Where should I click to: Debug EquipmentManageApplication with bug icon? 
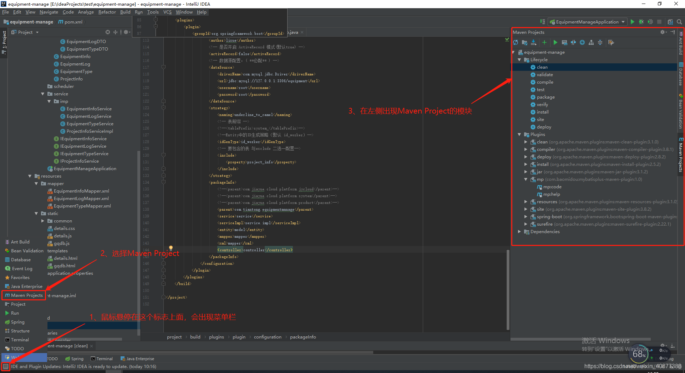click(x=641, y=22)
